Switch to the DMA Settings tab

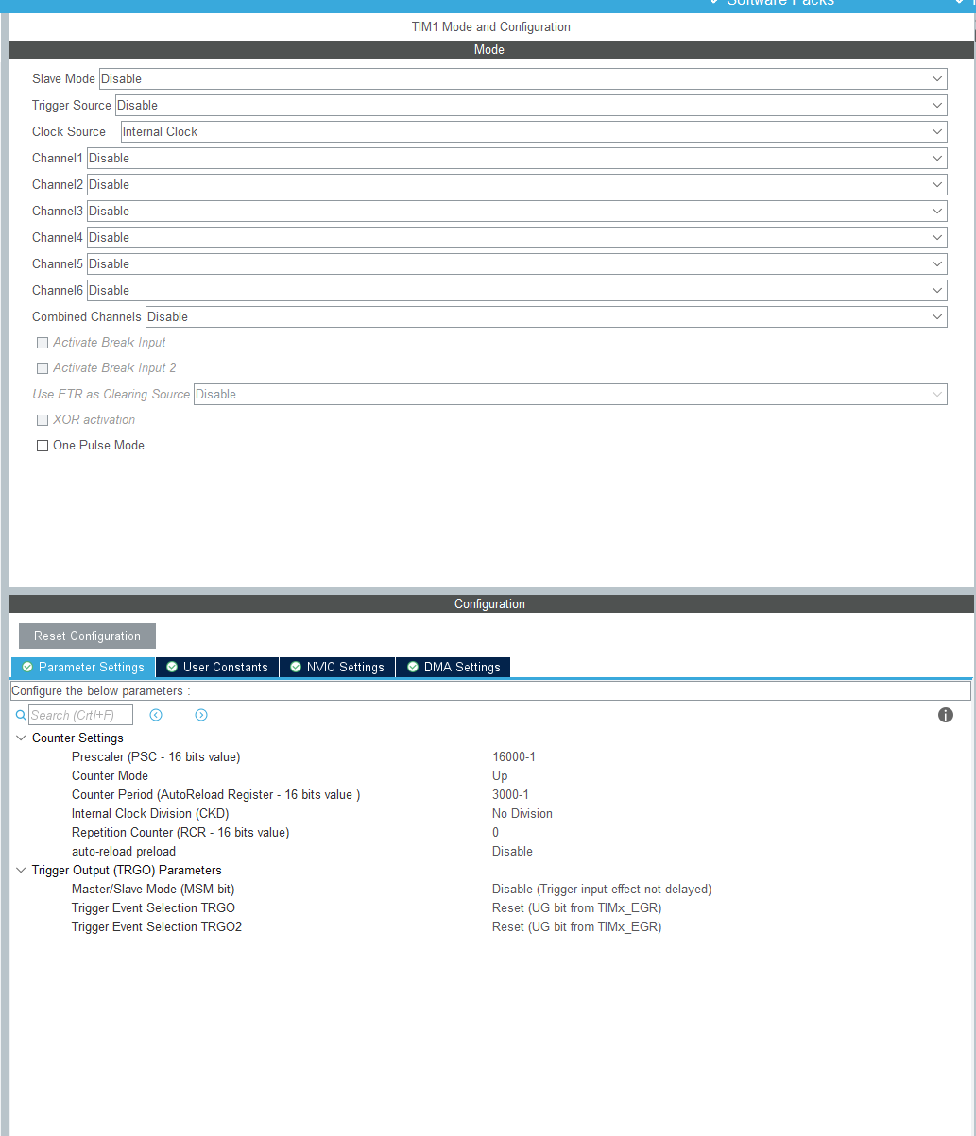pyautogui.click(x=453, y=668)
